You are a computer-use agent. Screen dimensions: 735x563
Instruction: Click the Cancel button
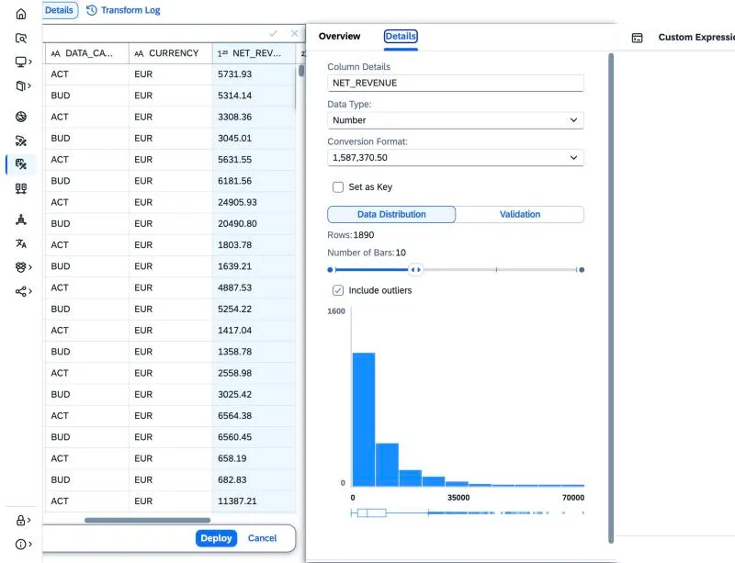(262, 538)
